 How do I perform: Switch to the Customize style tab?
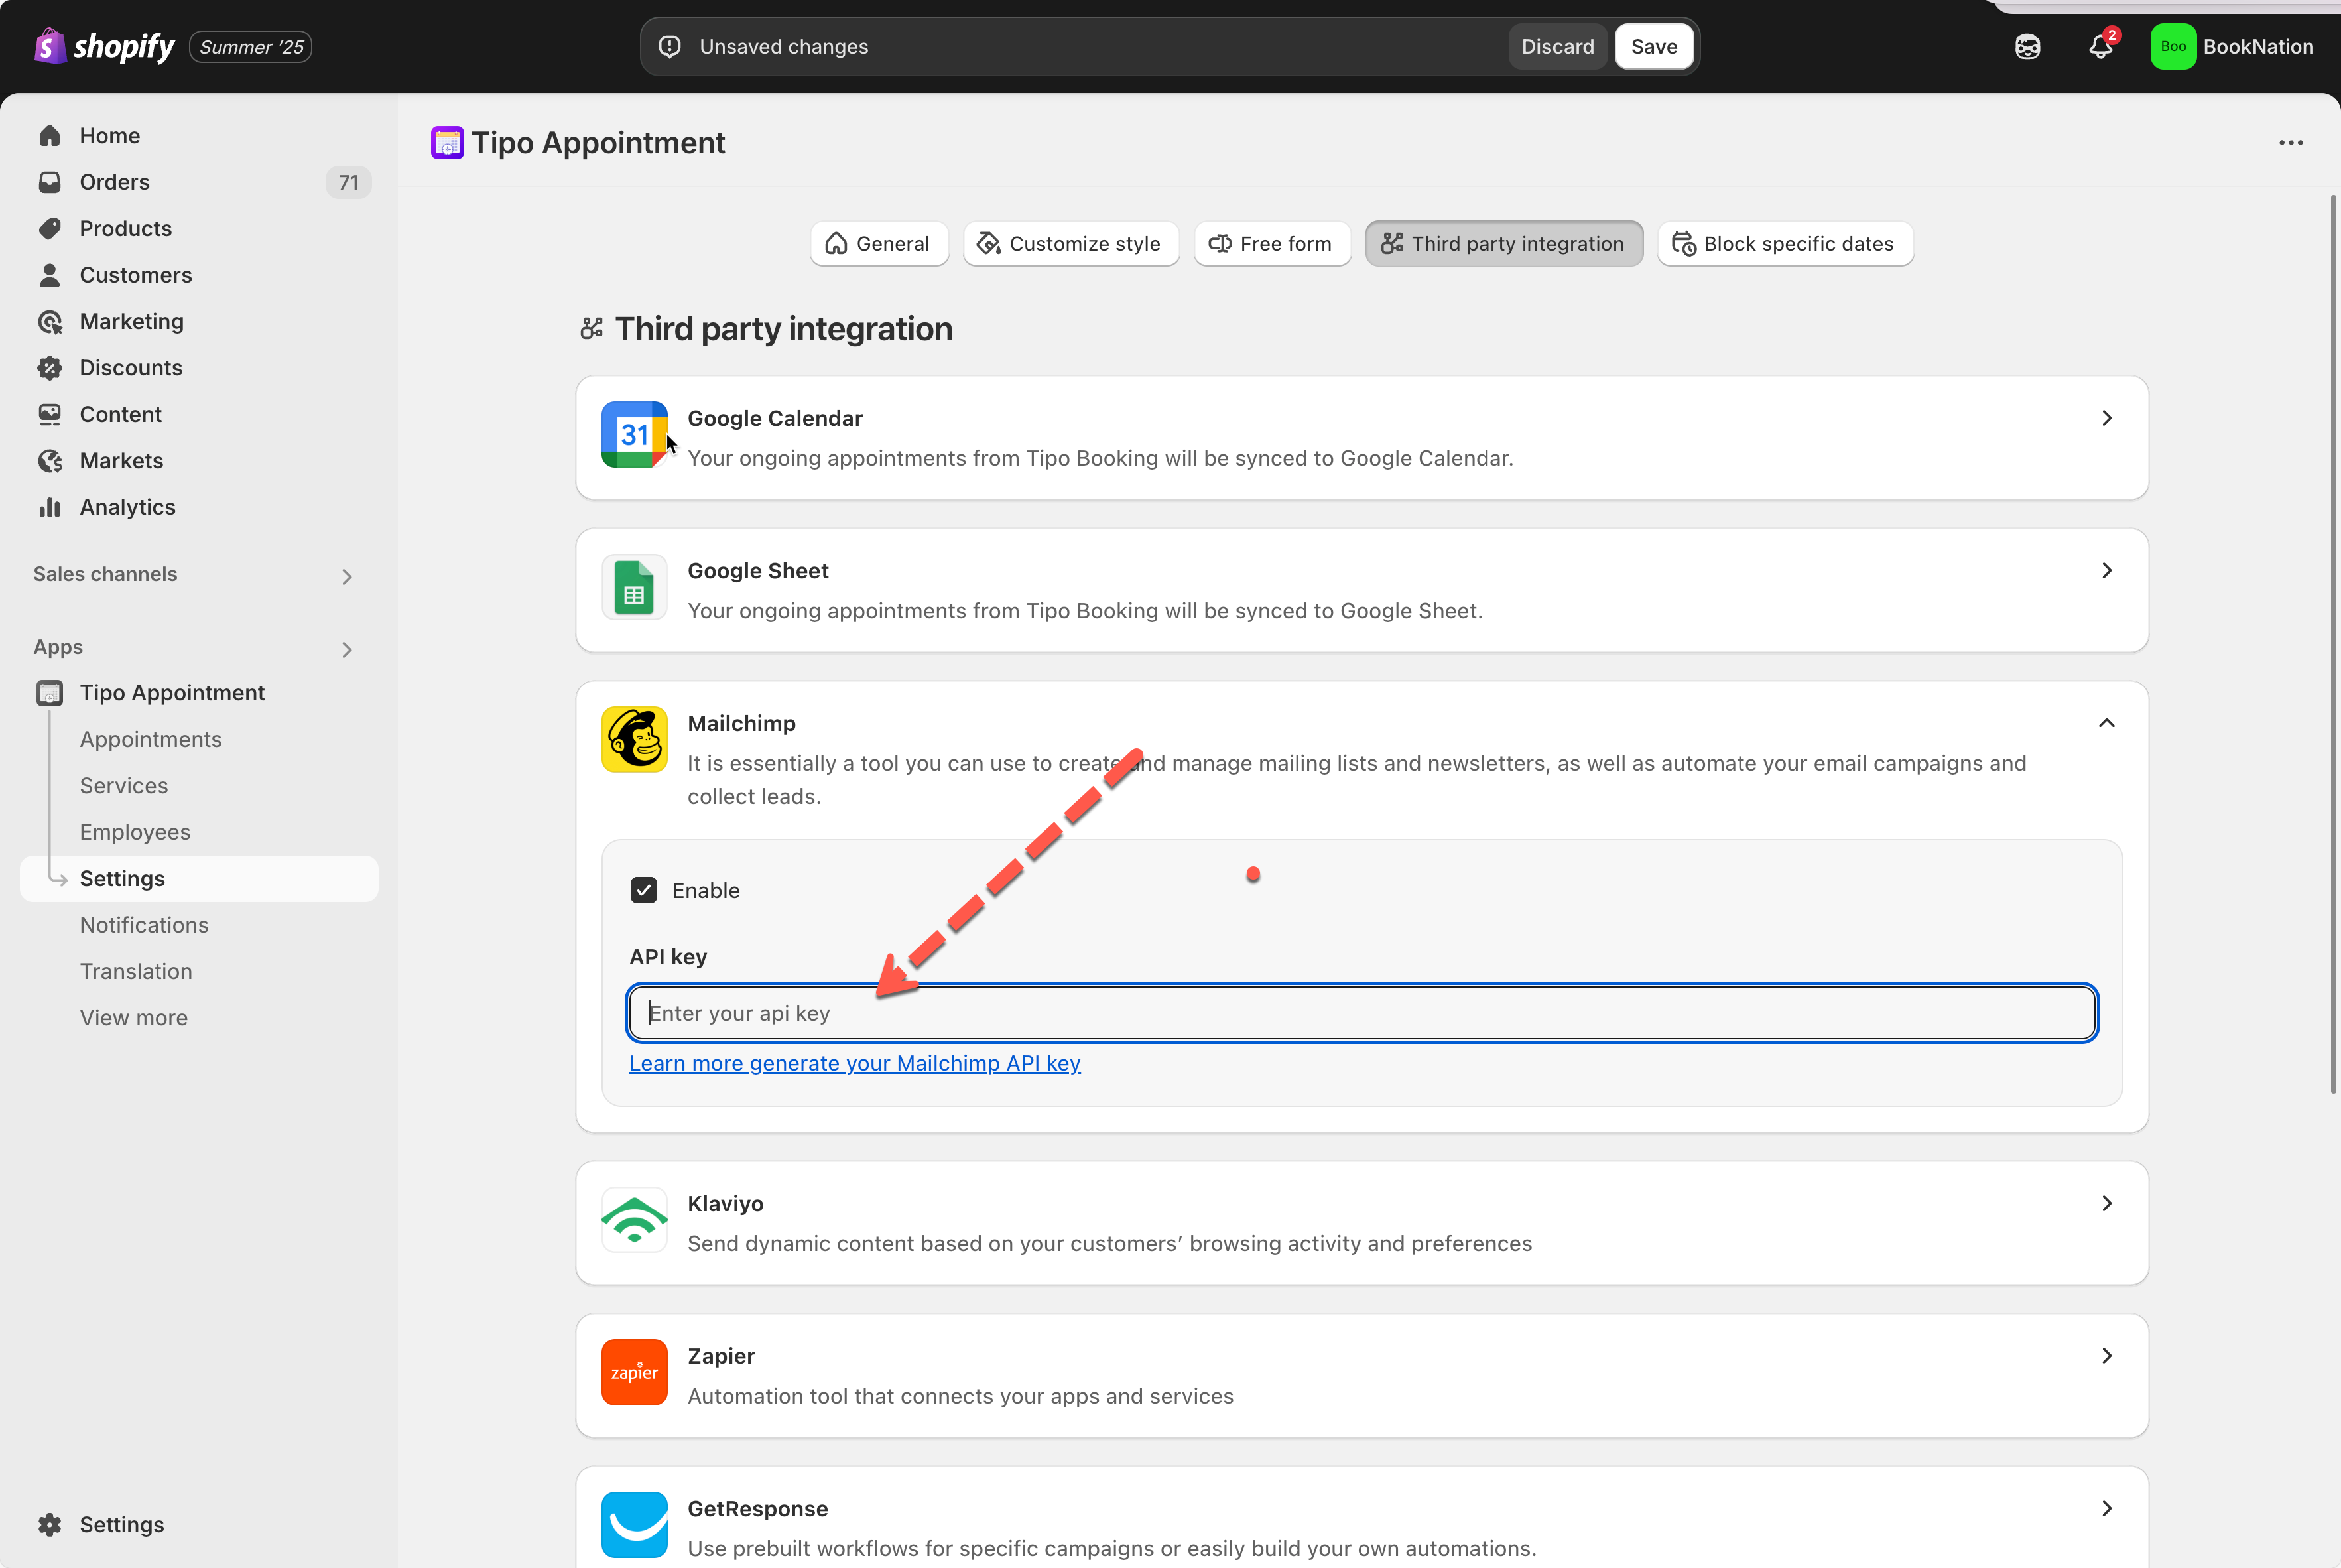tap(1070, 244)
